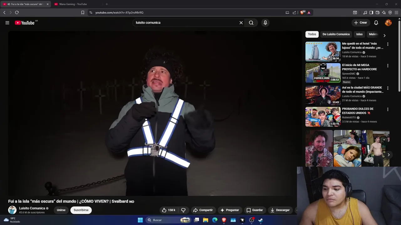Select the Todos filter chip
The width and height of the screenshot is (401, 225).
pyautogui.click(x=312, y=34)
